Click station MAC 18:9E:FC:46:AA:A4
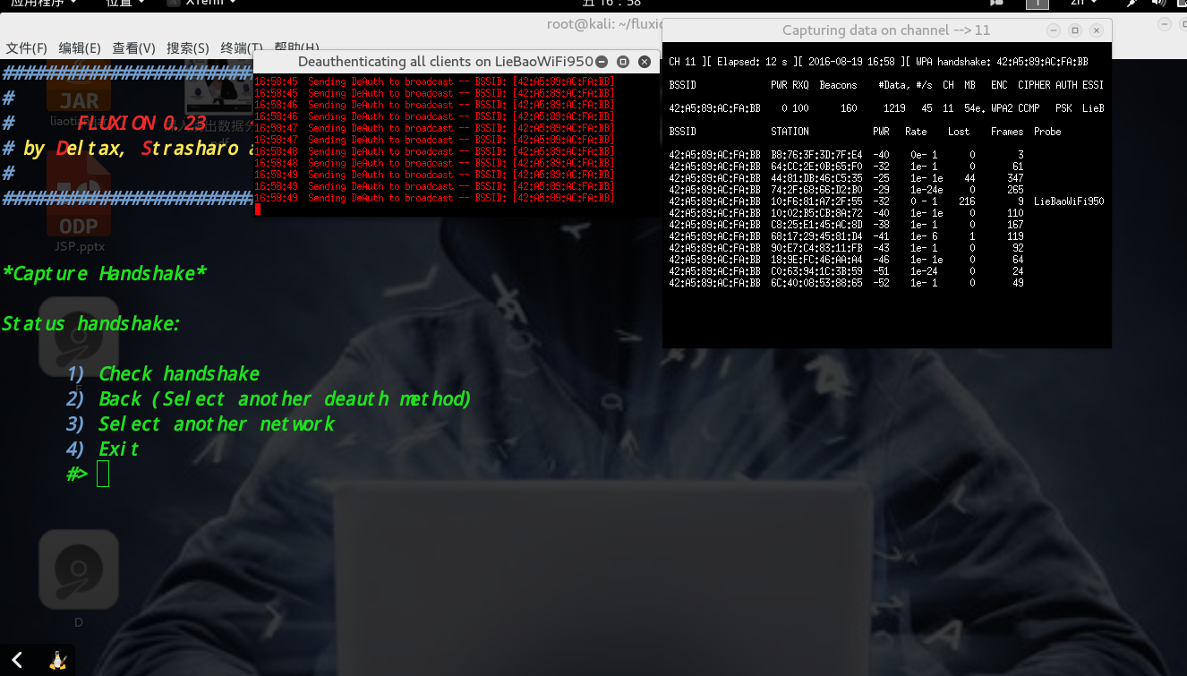The height and width of the screenshot is (676, 1187). (816, 260)
